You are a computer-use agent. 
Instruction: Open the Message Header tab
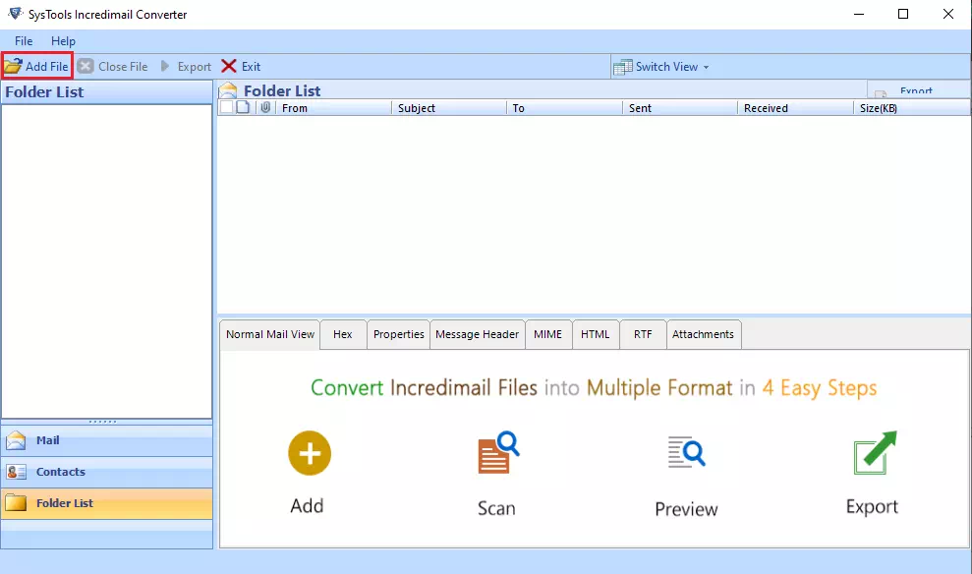click(x=478, y=334)
